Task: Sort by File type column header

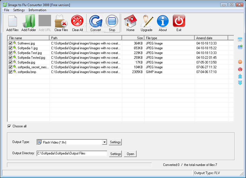Action: pos(169,38)
